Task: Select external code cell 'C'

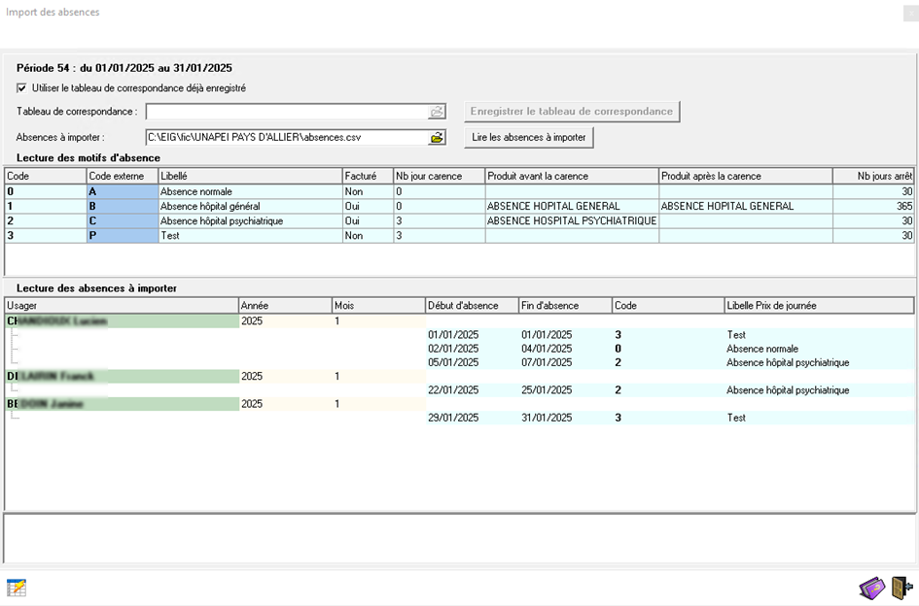Action: point(123,221)
